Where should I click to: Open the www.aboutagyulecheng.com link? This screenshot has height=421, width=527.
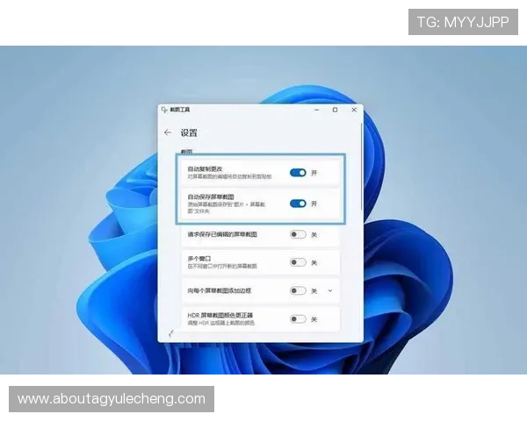click(112, 399)
